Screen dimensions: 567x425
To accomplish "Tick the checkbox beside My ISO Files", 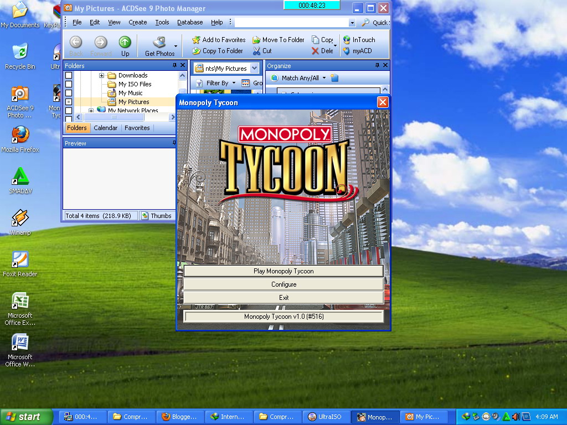I will pos(69,84).
